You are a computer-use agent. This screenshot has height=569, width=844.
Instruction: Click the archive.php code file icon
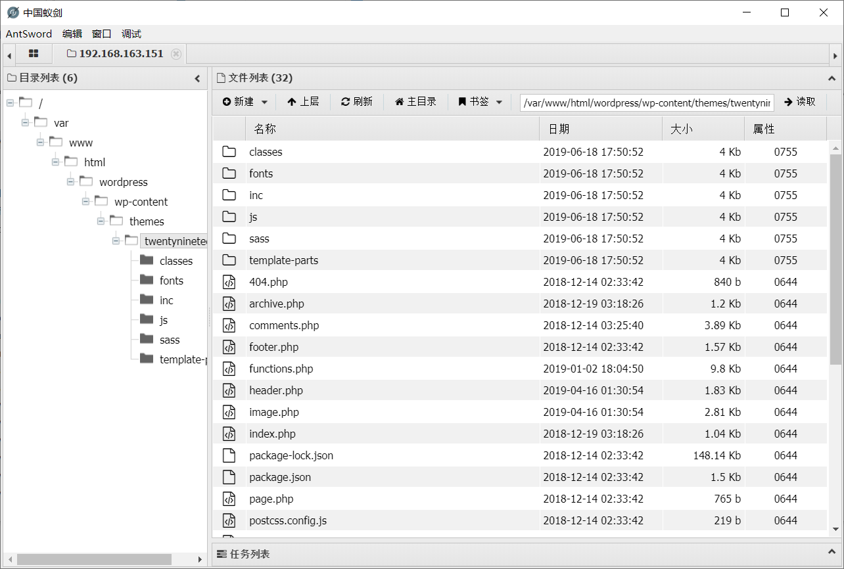click(x=229, y=304)
